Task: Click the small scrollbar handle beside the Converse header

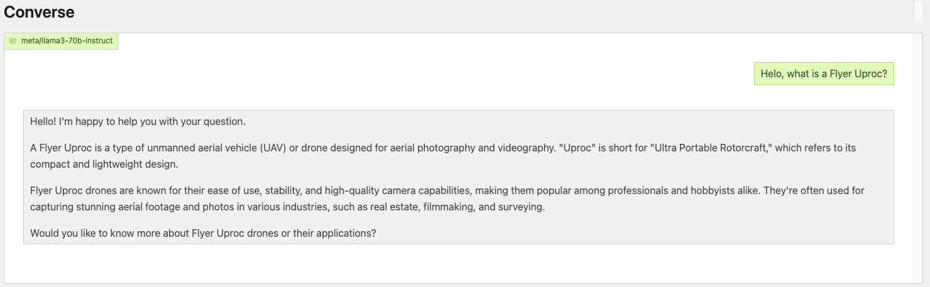Action: [918, 12]
